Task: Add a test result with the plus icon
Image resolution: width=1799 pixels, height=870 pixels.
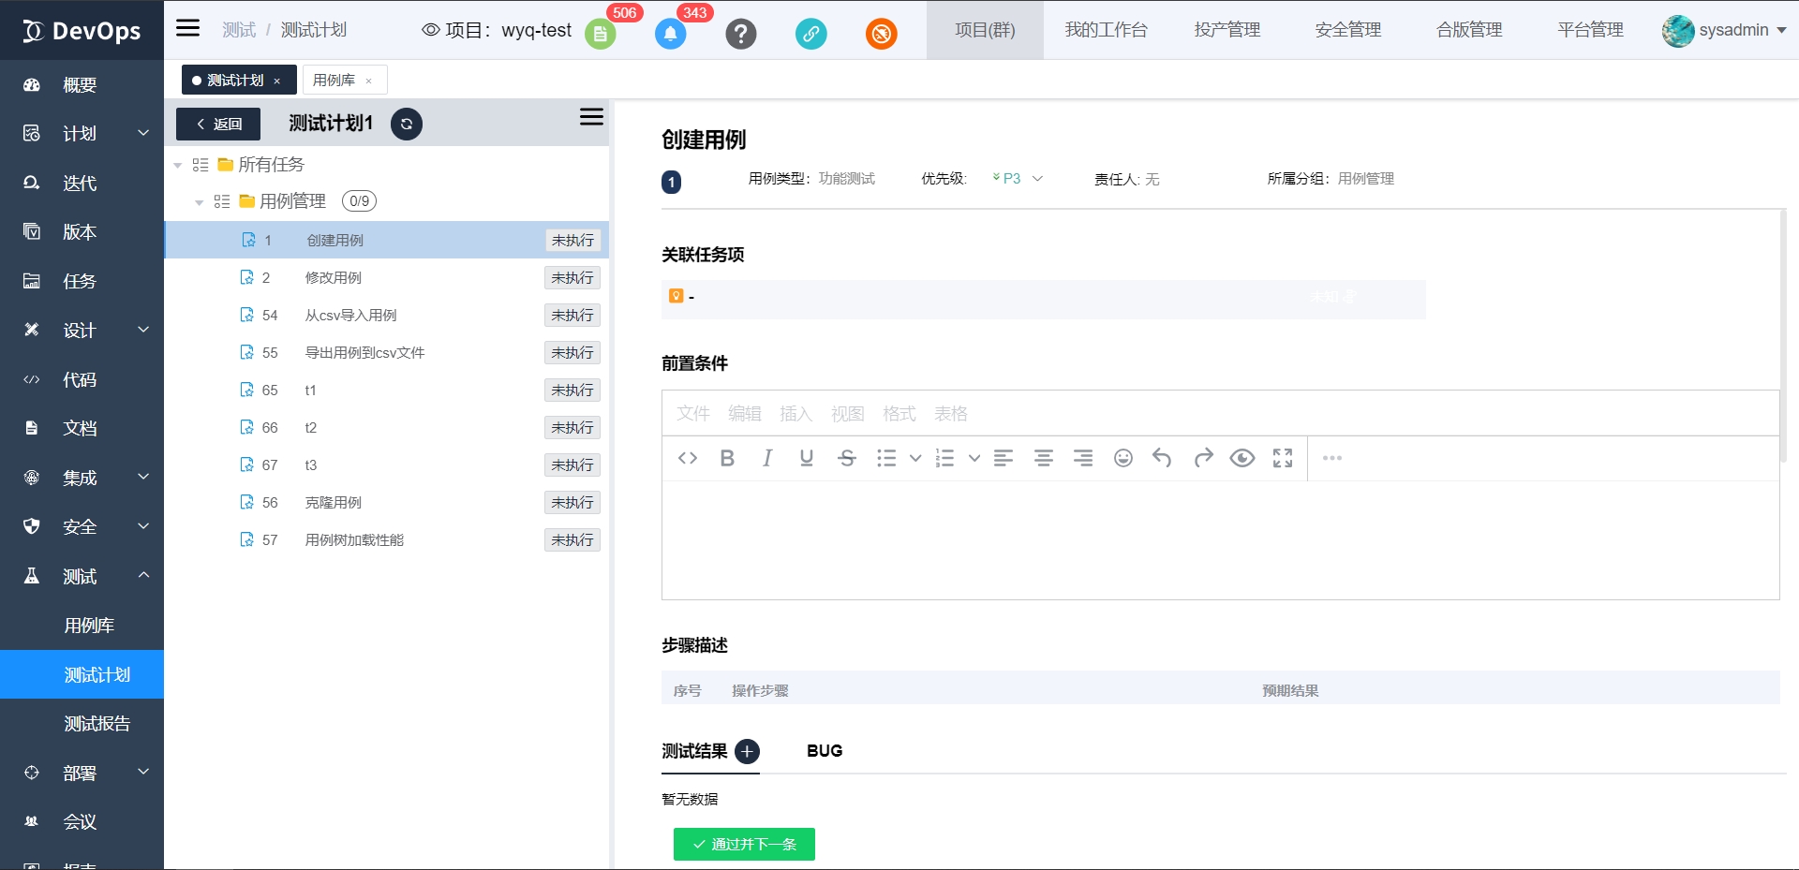Action: pyautogui.click(x=747, y=751)
